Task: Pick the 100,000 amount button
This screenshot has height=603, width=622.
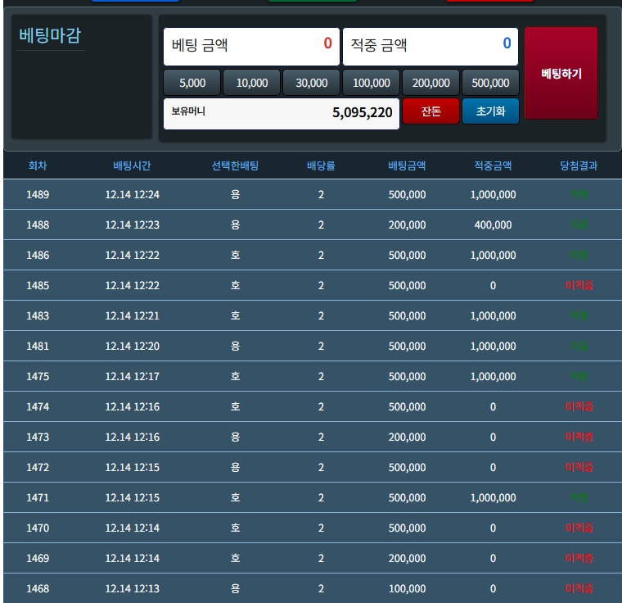Action: point(372,83)
